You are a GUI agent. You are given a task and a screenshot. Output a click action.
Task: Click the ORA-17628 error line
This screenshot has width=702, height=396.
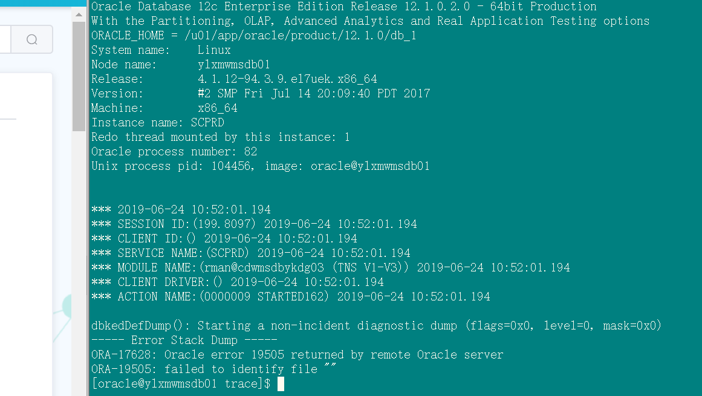coord(297,355)
